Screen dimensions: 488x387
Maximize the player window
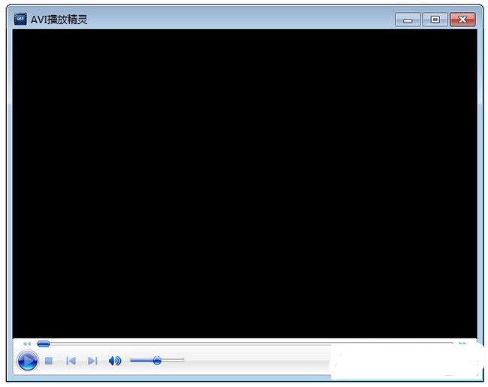[434, 19]
